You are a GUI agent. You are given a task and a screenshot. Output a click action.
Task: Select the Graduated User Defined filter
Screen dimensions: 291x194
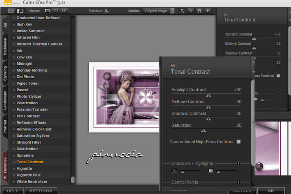38,18
